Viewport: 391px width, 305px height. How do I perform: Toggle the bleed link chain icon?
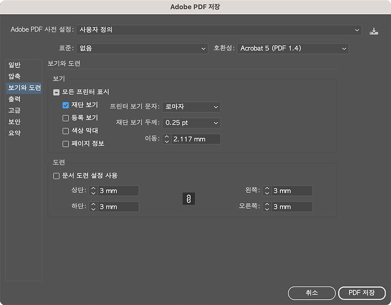189,198
